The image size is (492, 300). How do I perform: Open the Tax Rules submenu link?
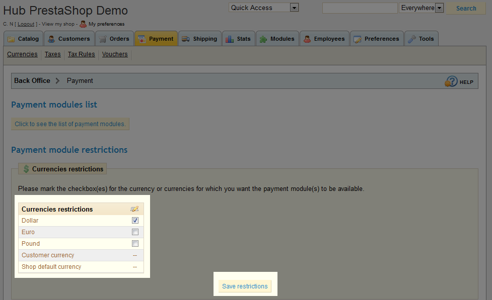pos(81,54)
